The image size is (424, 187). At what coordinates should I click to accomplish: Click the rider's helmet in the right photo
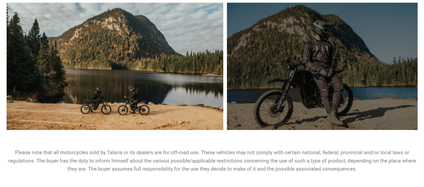tap(322, 29)
